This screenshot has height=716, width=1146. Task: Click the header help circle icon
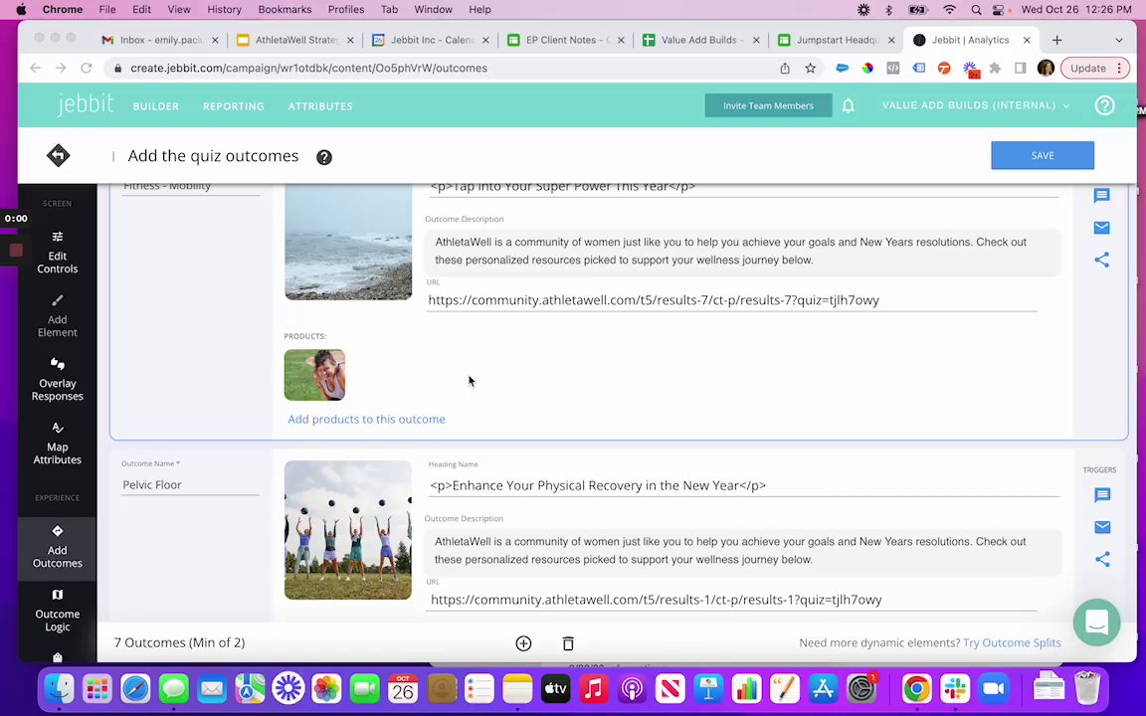coord(1104,105)
